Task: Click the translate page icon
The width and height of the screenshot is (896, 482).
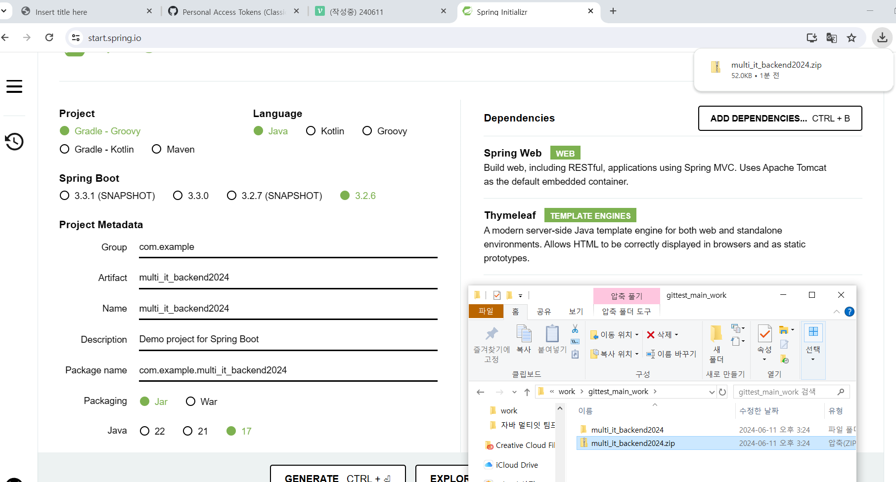Action: click(x=832, y=38)
